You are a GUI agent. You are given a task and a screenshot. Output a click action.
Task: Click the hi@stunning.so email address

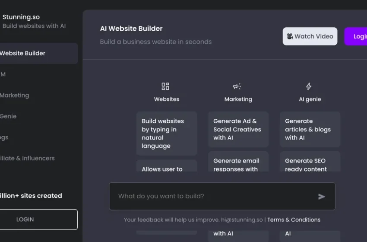(242, 220)
